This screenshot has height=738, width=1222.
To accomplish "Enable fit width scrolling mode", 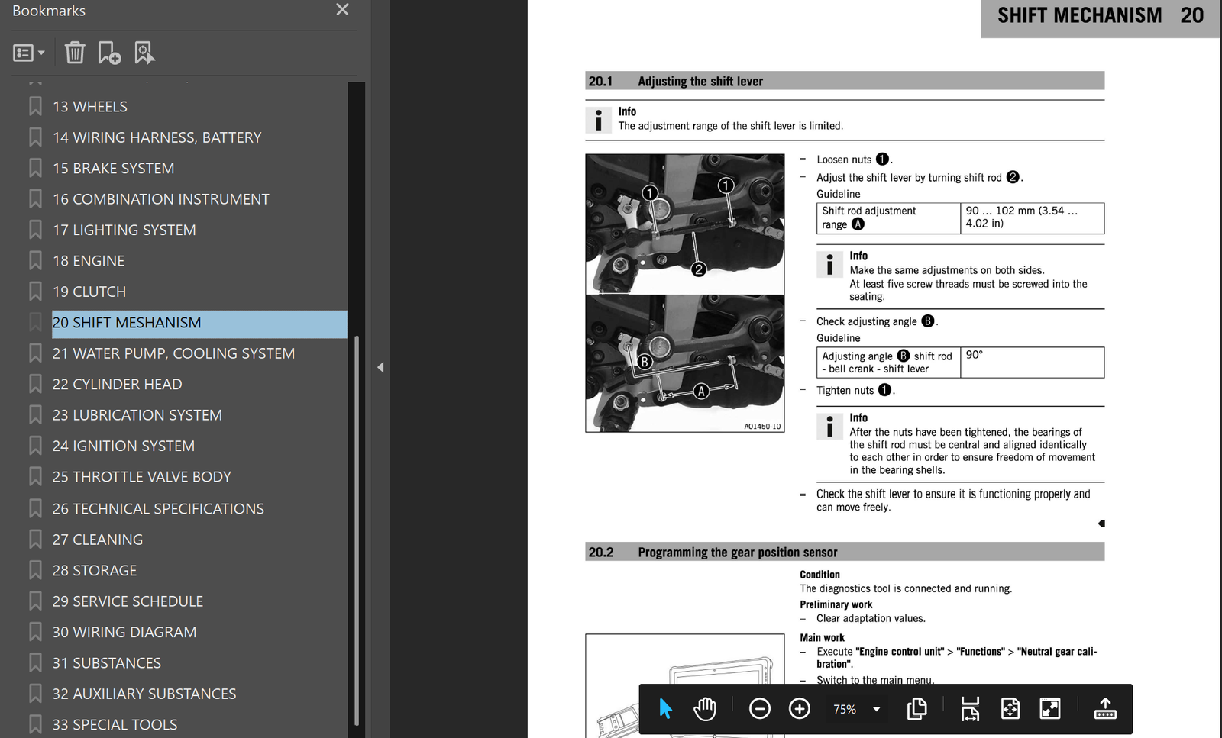I will (x=970, y=709).
